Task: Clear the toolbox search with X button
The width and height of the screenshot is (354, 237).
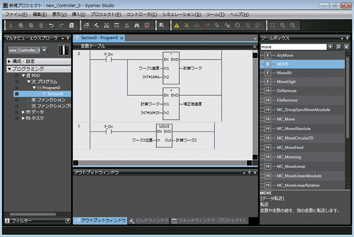Action: tap(346, 47)
